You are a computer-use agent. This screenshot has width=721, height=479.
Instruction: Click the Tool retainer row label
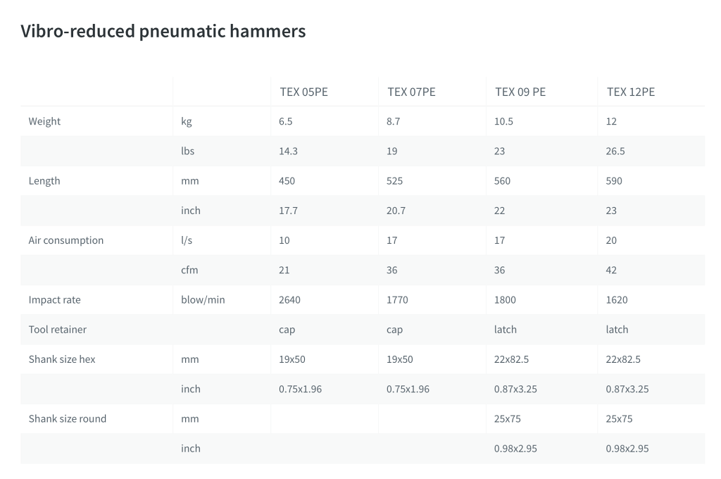coord(57,330)
